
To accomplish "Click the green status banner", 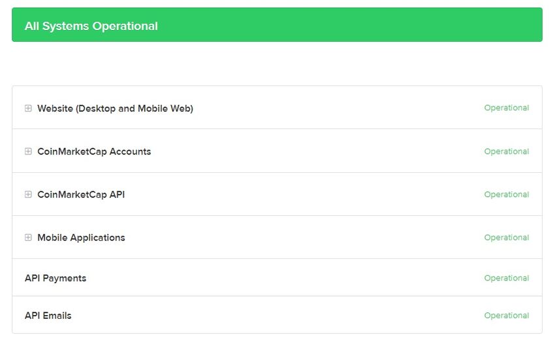I will coord(353,25).
